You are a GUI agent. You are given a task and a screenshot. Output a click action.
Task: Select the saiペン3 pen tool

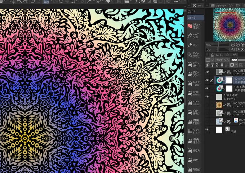tap(195, 36)
